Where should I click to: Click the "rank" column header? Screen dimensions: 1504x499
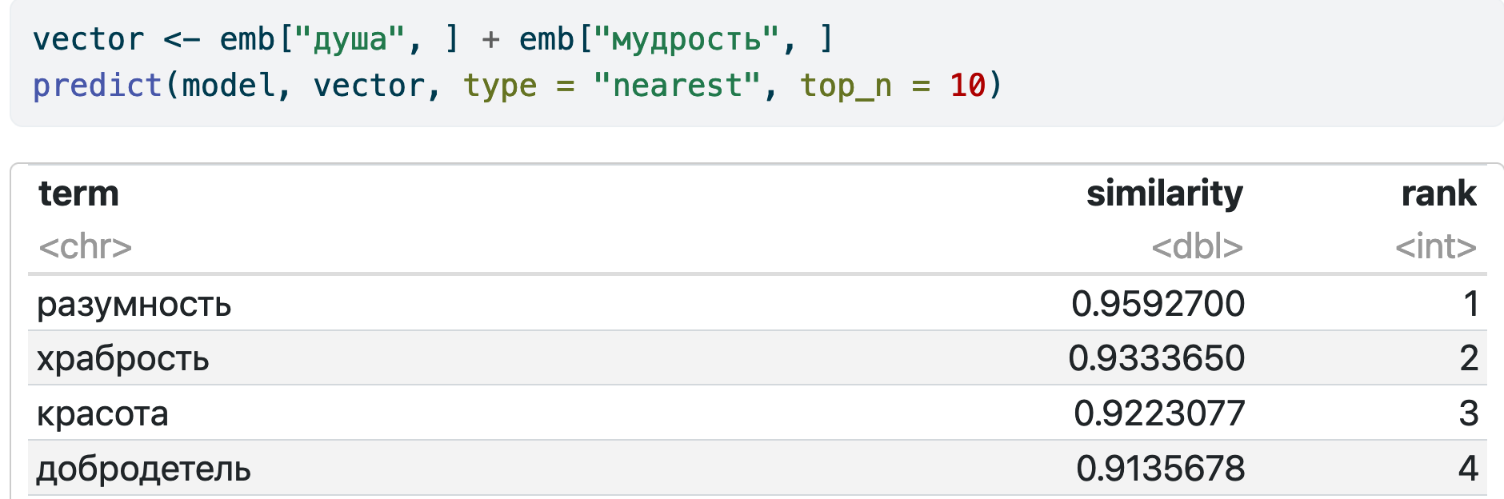click(x=1438, y=194)
